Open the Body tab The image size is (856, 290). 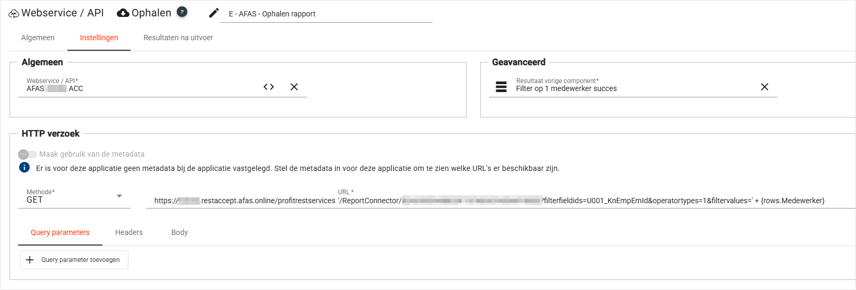[179, 232]
